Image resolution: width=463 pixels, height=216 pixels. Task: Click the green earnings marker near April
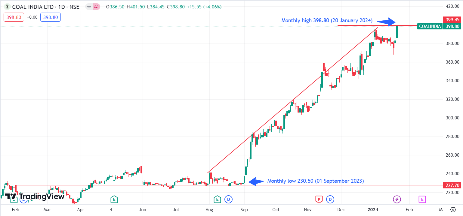(x=114, y=199)
